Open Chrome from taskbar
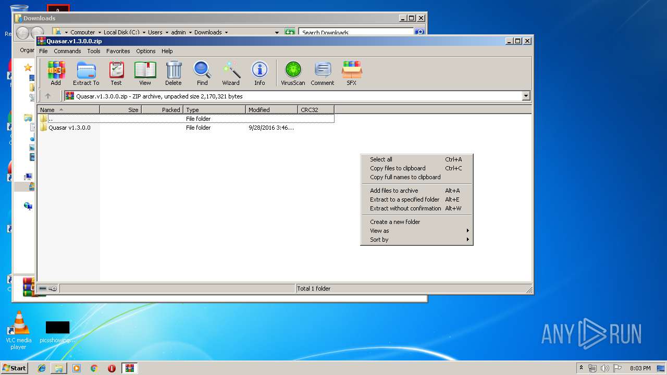 coord(94,368)
